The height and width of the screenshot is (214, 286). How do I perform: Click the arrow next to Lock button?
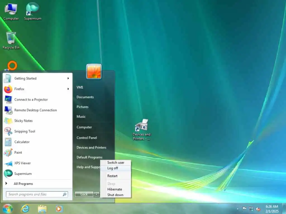[96, 194]
